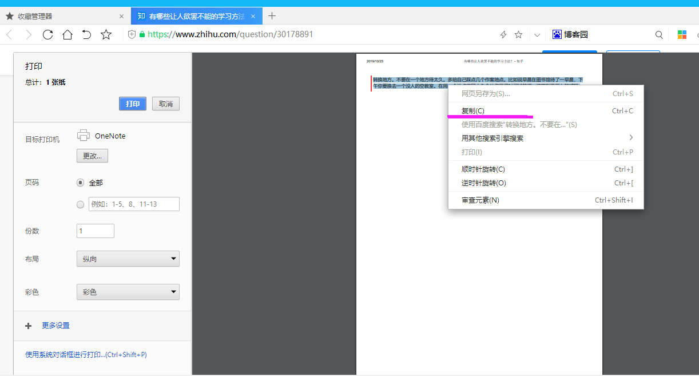Open a new tab with plus button
Image resolution: width=699 pixels, height=376 pixels.
272,16
